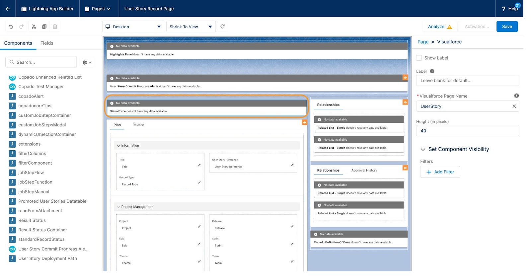Viewport: 531px width, 279px height.
Task: Switch to the Fields tab
Action: point(47,43)
